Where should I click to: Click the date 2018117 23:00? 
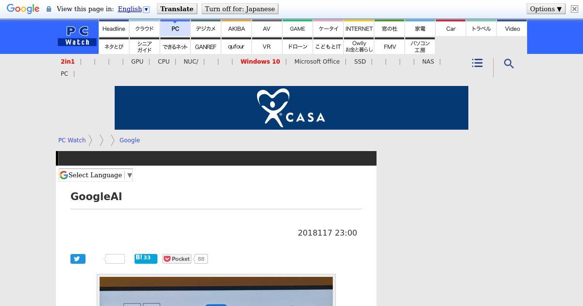(x=327, y=233)
